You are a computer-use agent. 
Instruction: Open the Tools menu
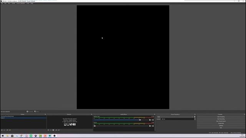28,3
